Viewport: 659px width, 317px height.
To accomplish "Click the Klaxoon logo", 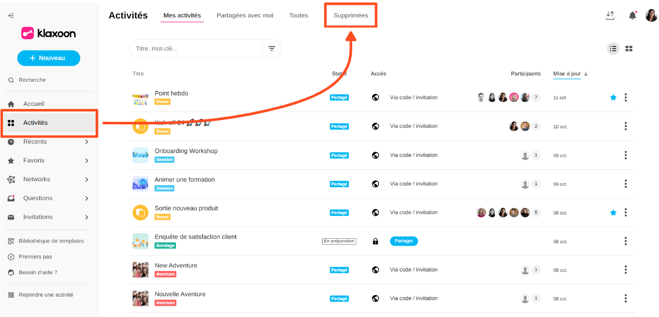I will click(x=49, y=33).
